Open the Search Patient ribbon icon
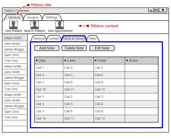The image size is (171, 139). [x=35, y=25]
